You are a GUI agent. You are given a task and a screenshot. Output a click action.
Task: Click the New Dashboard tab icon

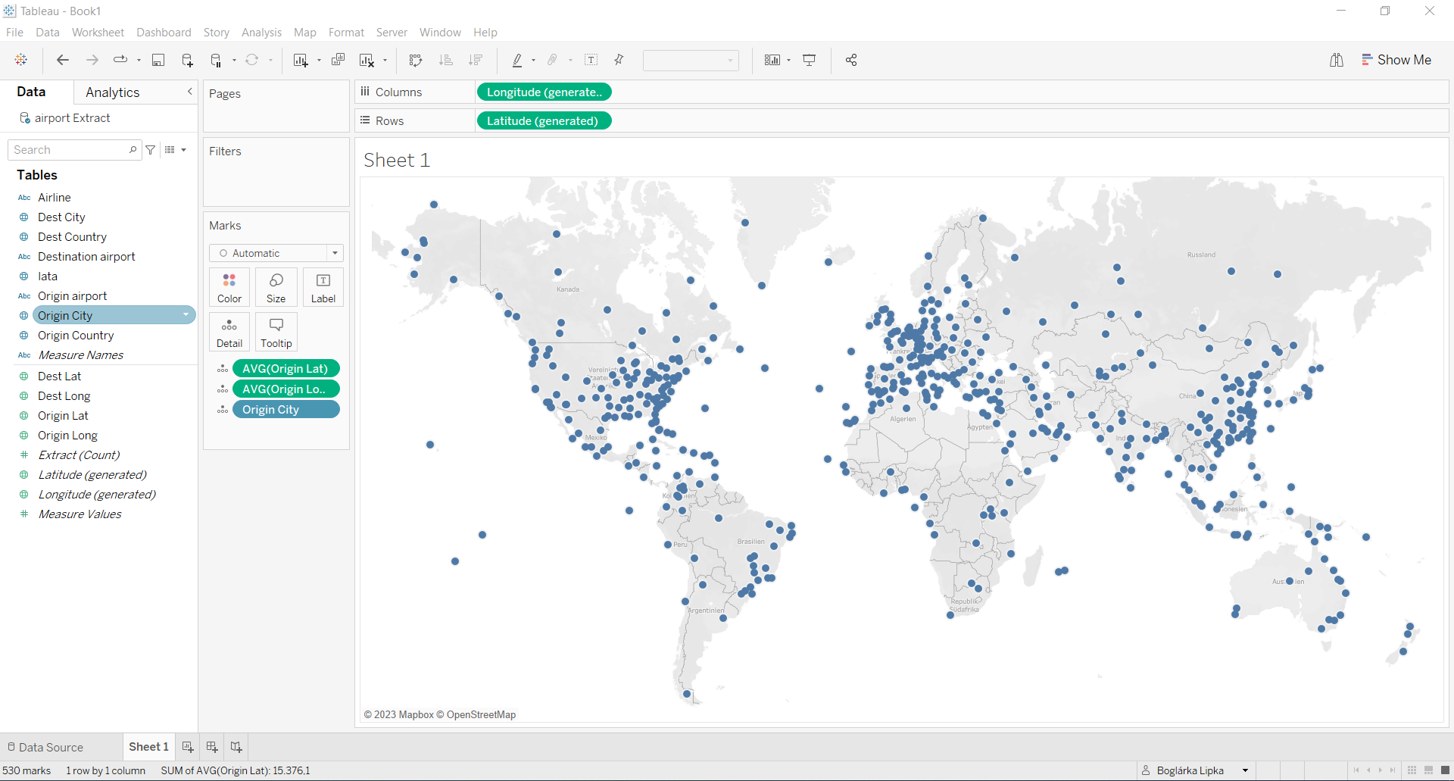212,747
